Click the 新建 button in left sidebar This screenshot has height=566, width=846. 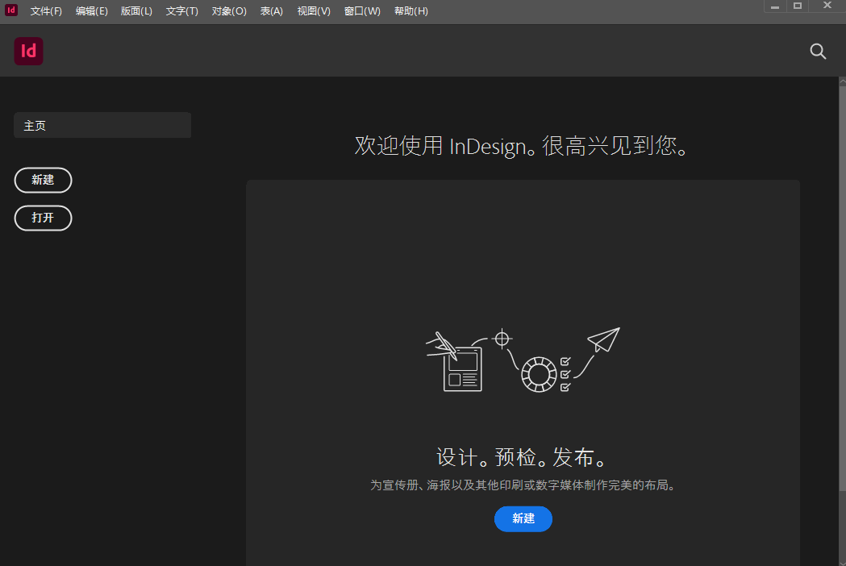click(x=43, y=180)
